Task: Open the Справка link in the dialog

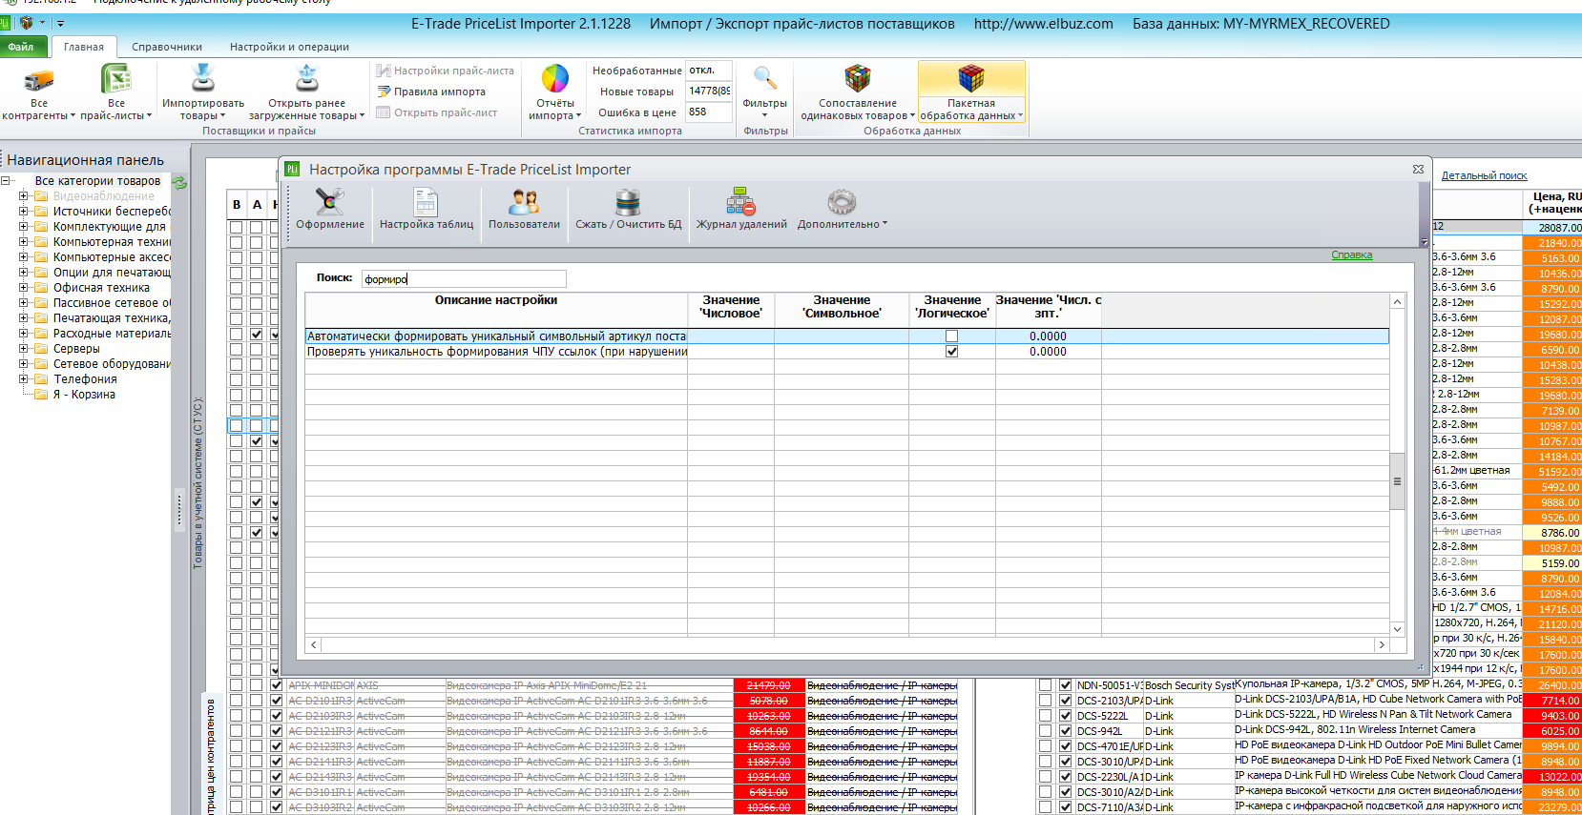Action: point(1351,255)
